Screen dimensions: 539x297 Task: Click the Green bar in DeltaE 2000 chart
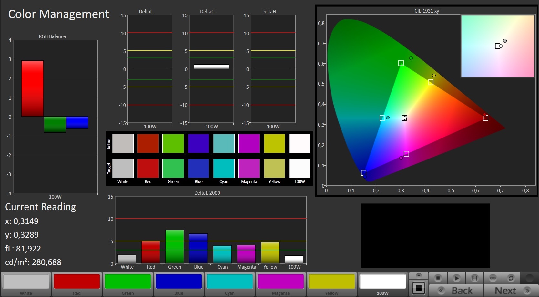click(x=175, y=247)
